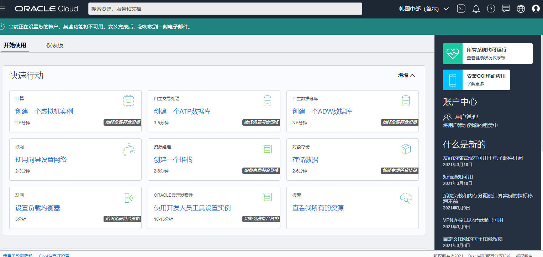Open the hamburger navigation menu
This screenshot has width=543, height=257.
[x=2, y=9]
